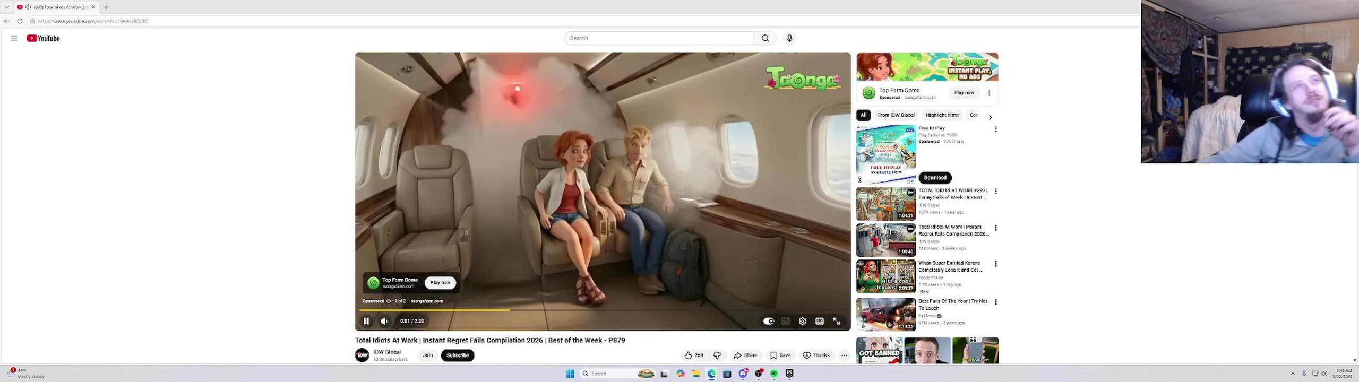
Task: Open Discord from the taskbar
Action: click(x=743, y=374)
